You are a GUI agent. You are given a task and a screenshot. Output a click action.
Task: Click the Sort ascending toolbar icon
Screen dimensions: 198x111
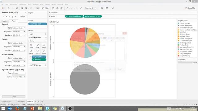coord(57,8)
